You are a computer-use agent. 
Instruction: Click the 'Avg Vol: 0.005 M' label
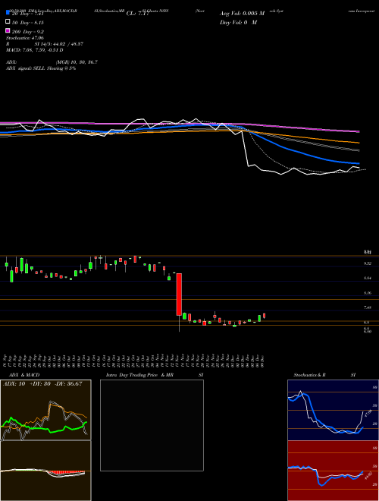pos(242,14)
